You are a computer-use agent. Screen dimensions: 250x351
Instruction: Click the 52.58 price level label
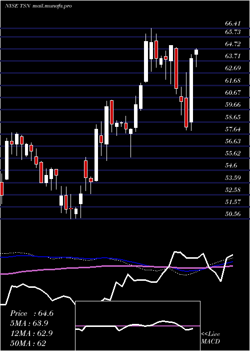(x=233, y=190)
